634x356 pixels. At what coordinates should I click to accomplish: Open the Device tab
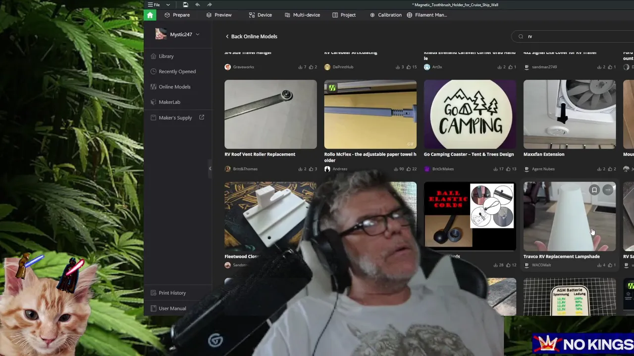point(261,15)
